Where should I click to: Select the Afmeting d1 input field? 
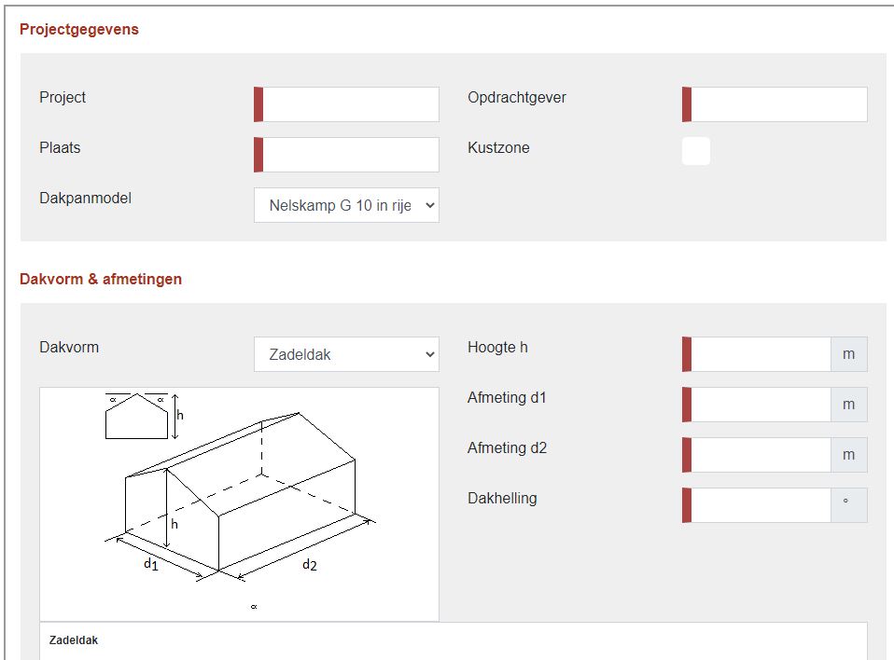coord(760,405)
